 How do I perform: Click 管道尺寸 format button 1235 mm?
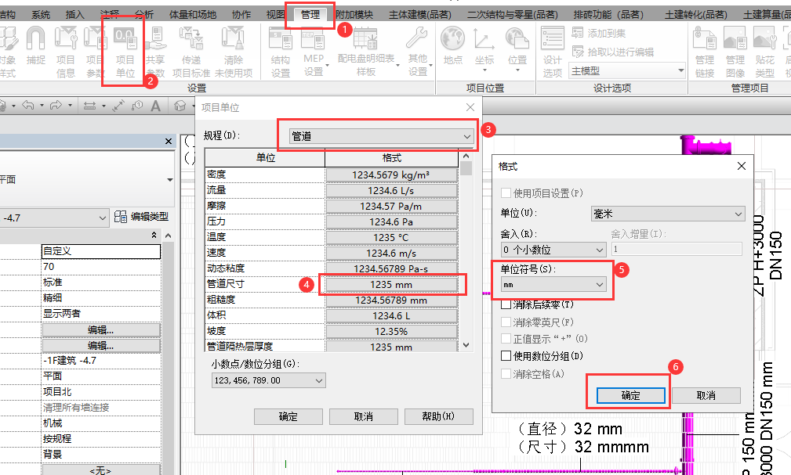[391, 285]
